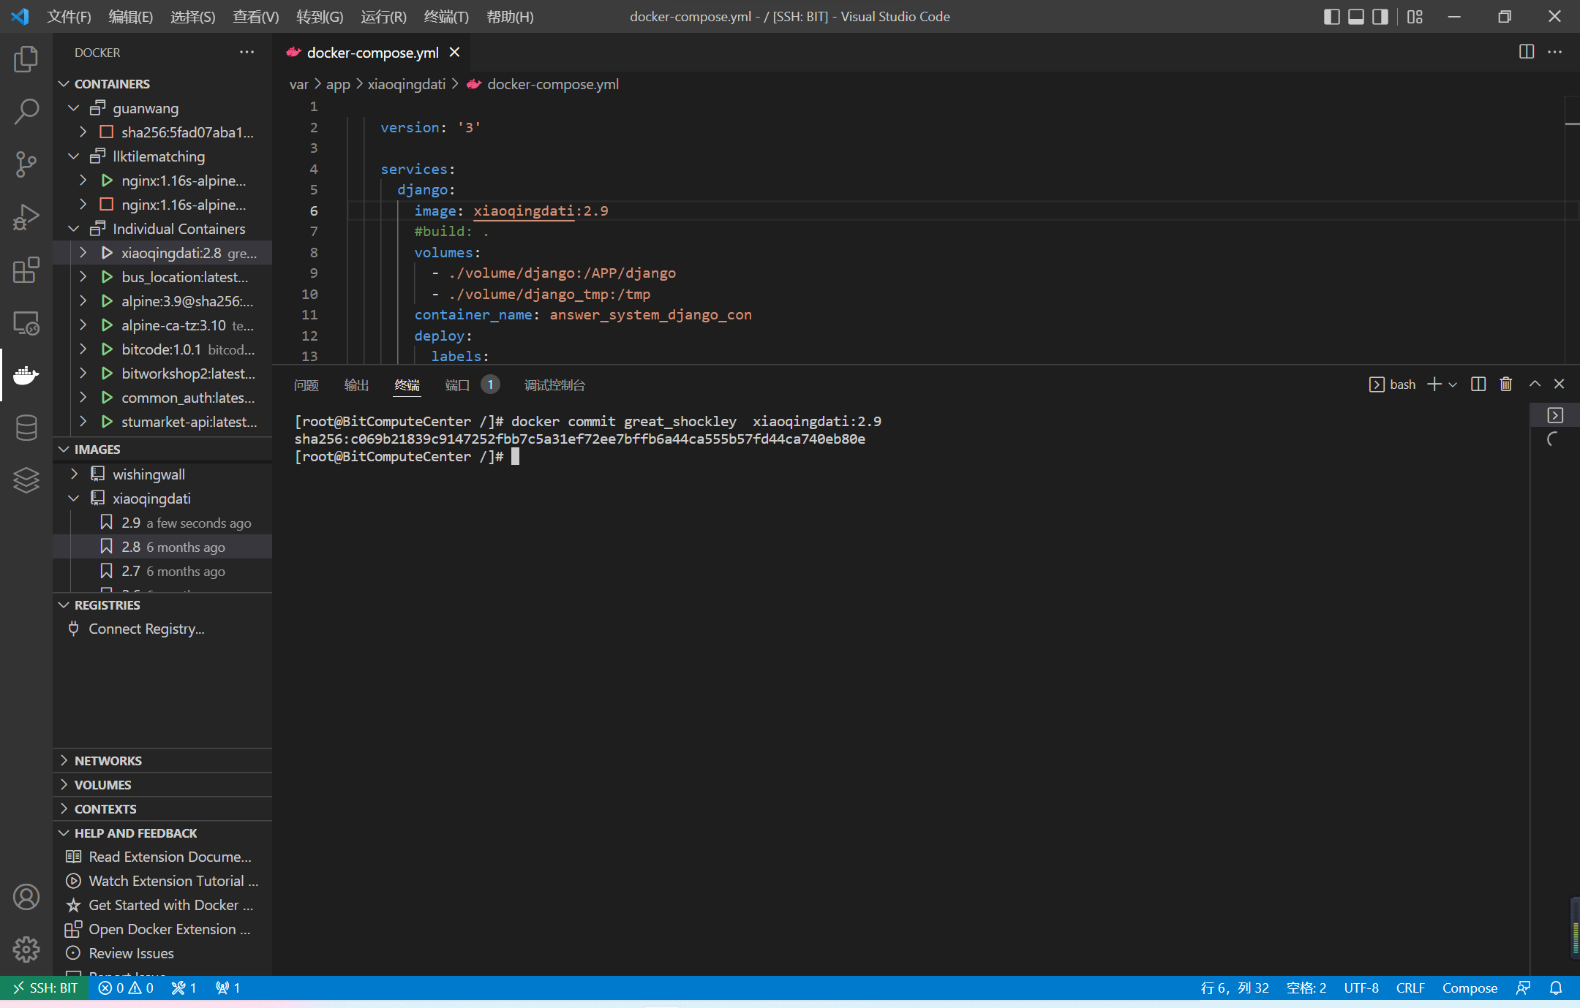
Task: Collapse the CONTAINERS section
Action: click(64, 84)
